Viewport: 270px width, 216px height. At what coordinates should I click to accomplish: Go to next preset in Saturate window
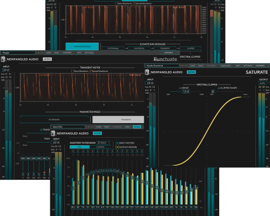click(186, 66)
